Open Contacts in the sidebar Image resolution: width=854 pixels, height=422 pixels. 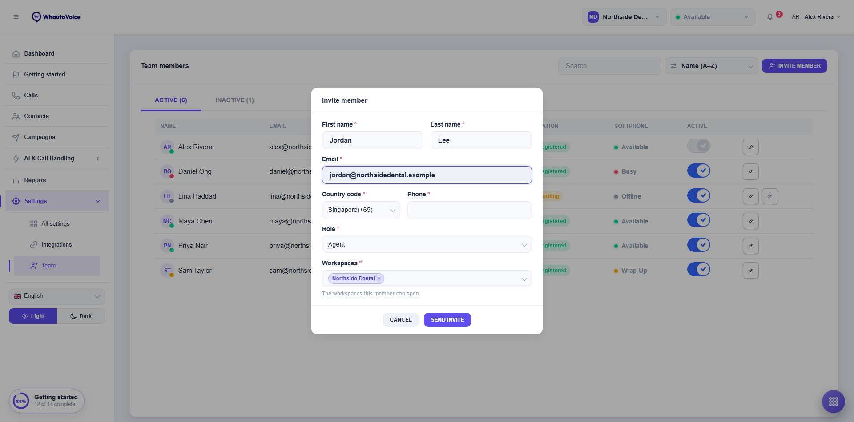[57, 116]
